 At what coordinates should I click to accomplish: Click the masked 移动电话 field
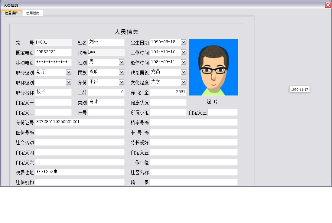click(x=53, y=62)
